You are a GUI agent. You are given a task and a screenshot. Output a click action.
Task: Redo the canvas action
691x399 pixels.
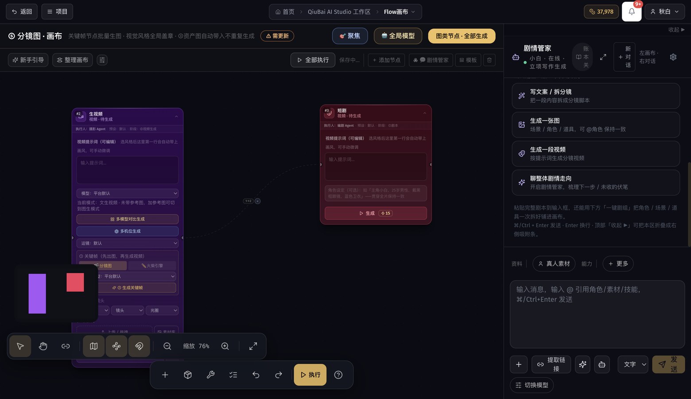(x=278, y=375)
